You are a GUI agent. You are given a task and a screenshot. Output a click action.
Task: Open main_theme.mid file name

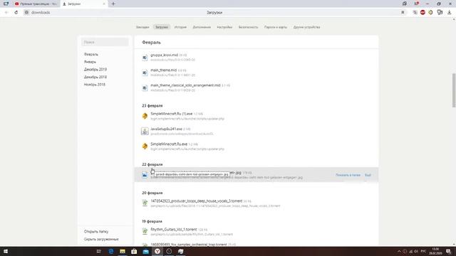[x=163, y=70]
